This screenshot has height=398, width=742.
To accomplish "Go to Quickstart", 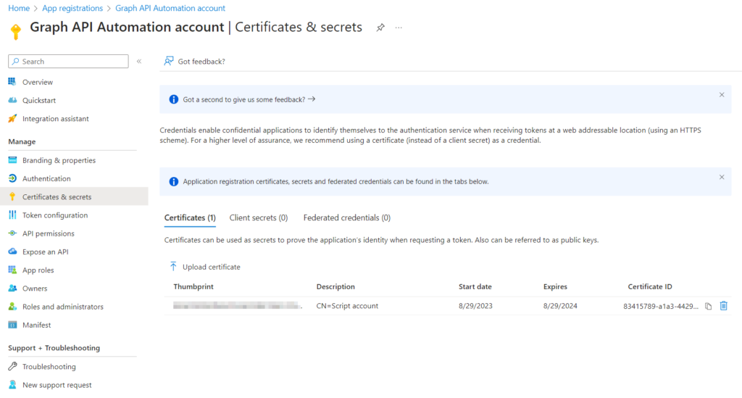I will pyautogui.click(x=39, y=100).
